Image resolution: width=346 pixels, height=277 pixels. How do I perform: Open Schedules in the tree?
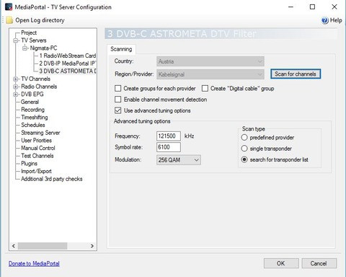[x=33, y=125]
